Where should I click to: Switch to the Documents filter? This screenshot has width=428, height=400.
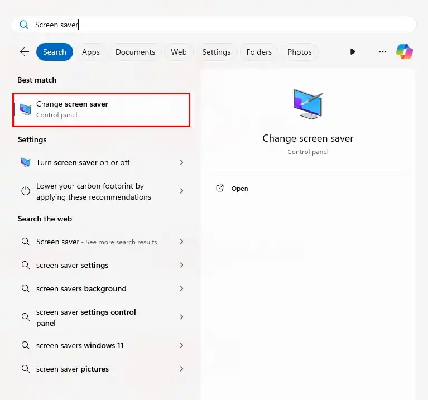tap(135, 52)
